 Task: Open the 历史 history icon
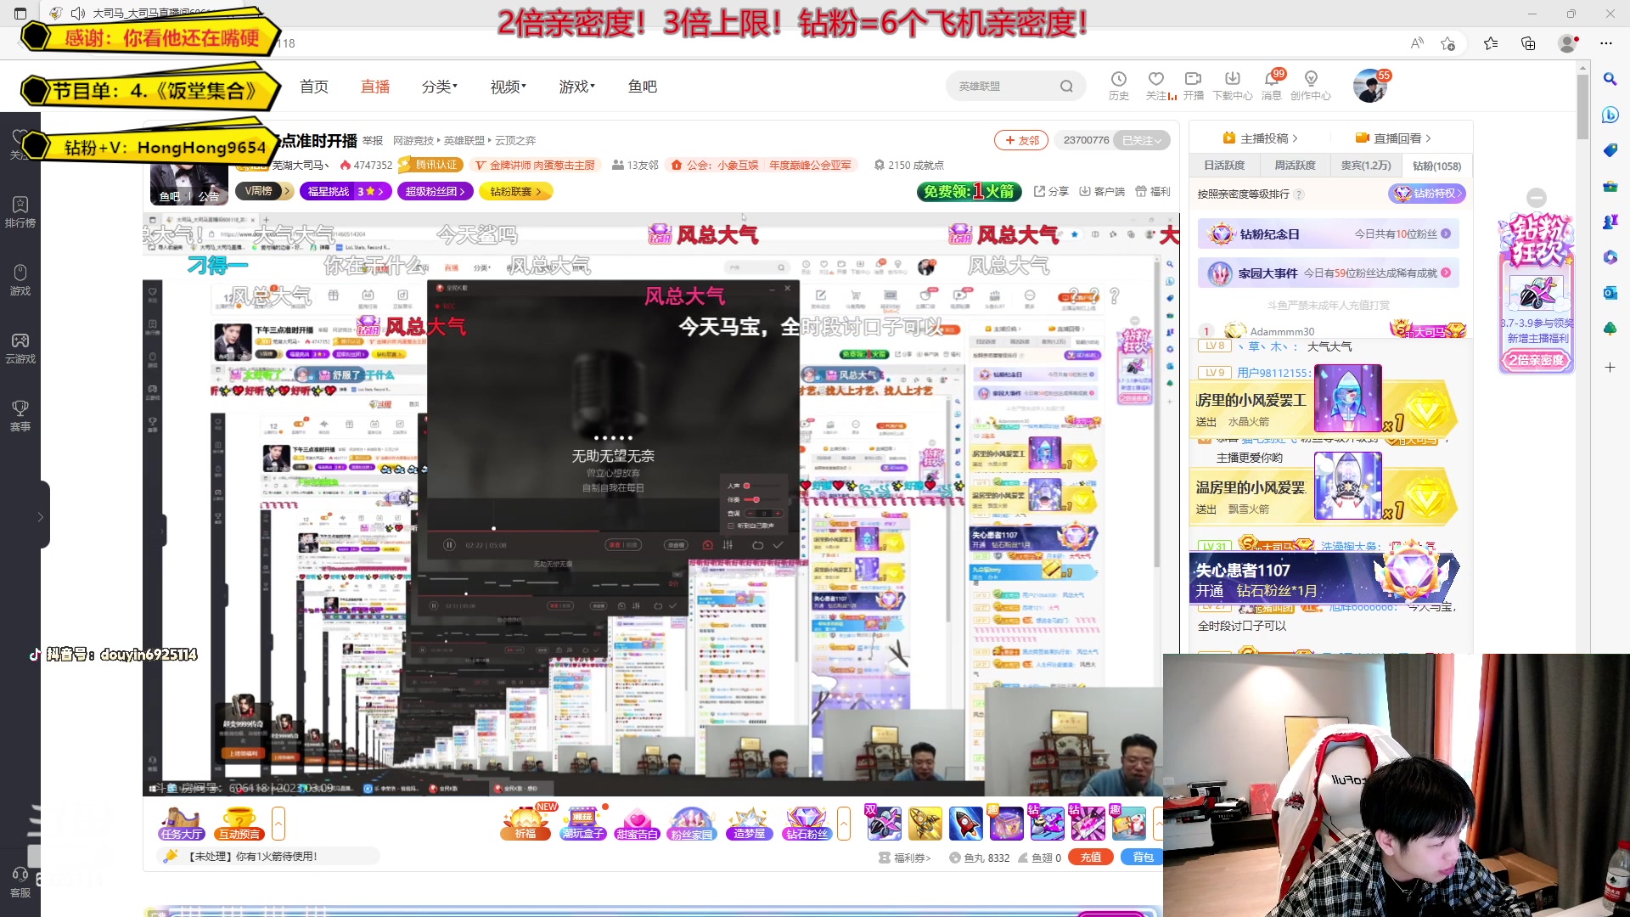pos(1118,85)
